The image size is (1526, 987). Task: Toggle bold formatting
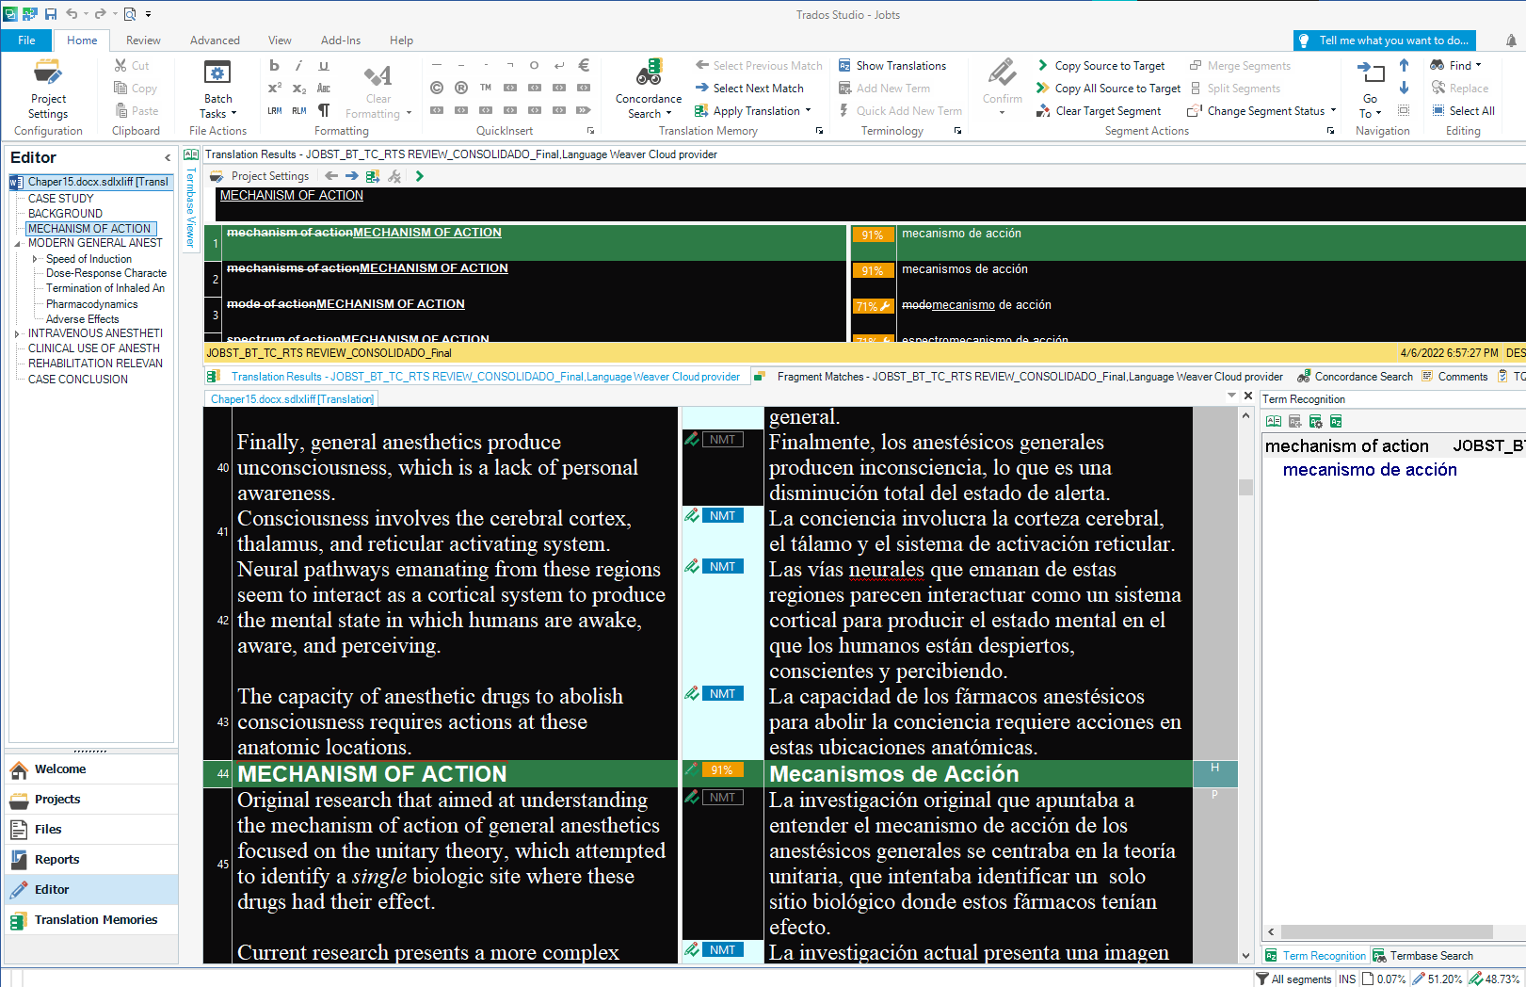click(274, 66)
